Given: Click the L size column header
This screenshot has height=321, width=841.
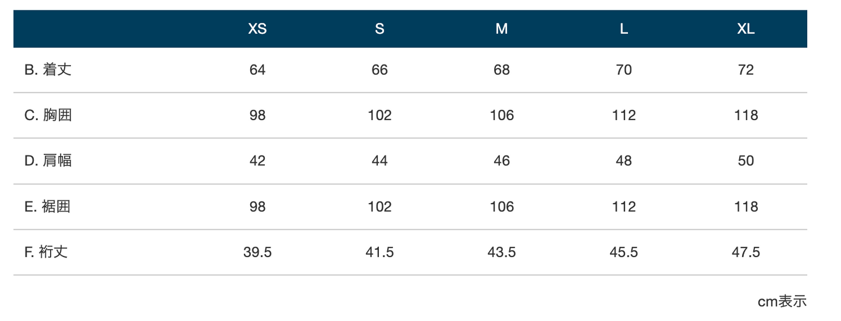Looking at the screenshot, I should [x=624, y=29].
